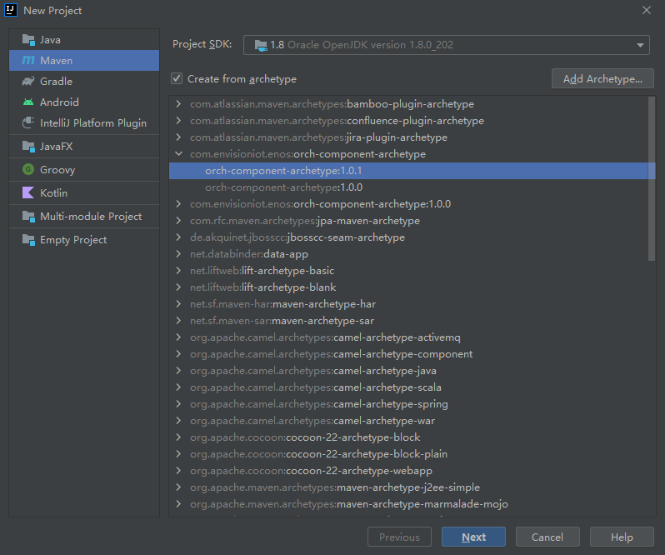Click the Kotlin K icon
The image size is (665, 555).
28,192
